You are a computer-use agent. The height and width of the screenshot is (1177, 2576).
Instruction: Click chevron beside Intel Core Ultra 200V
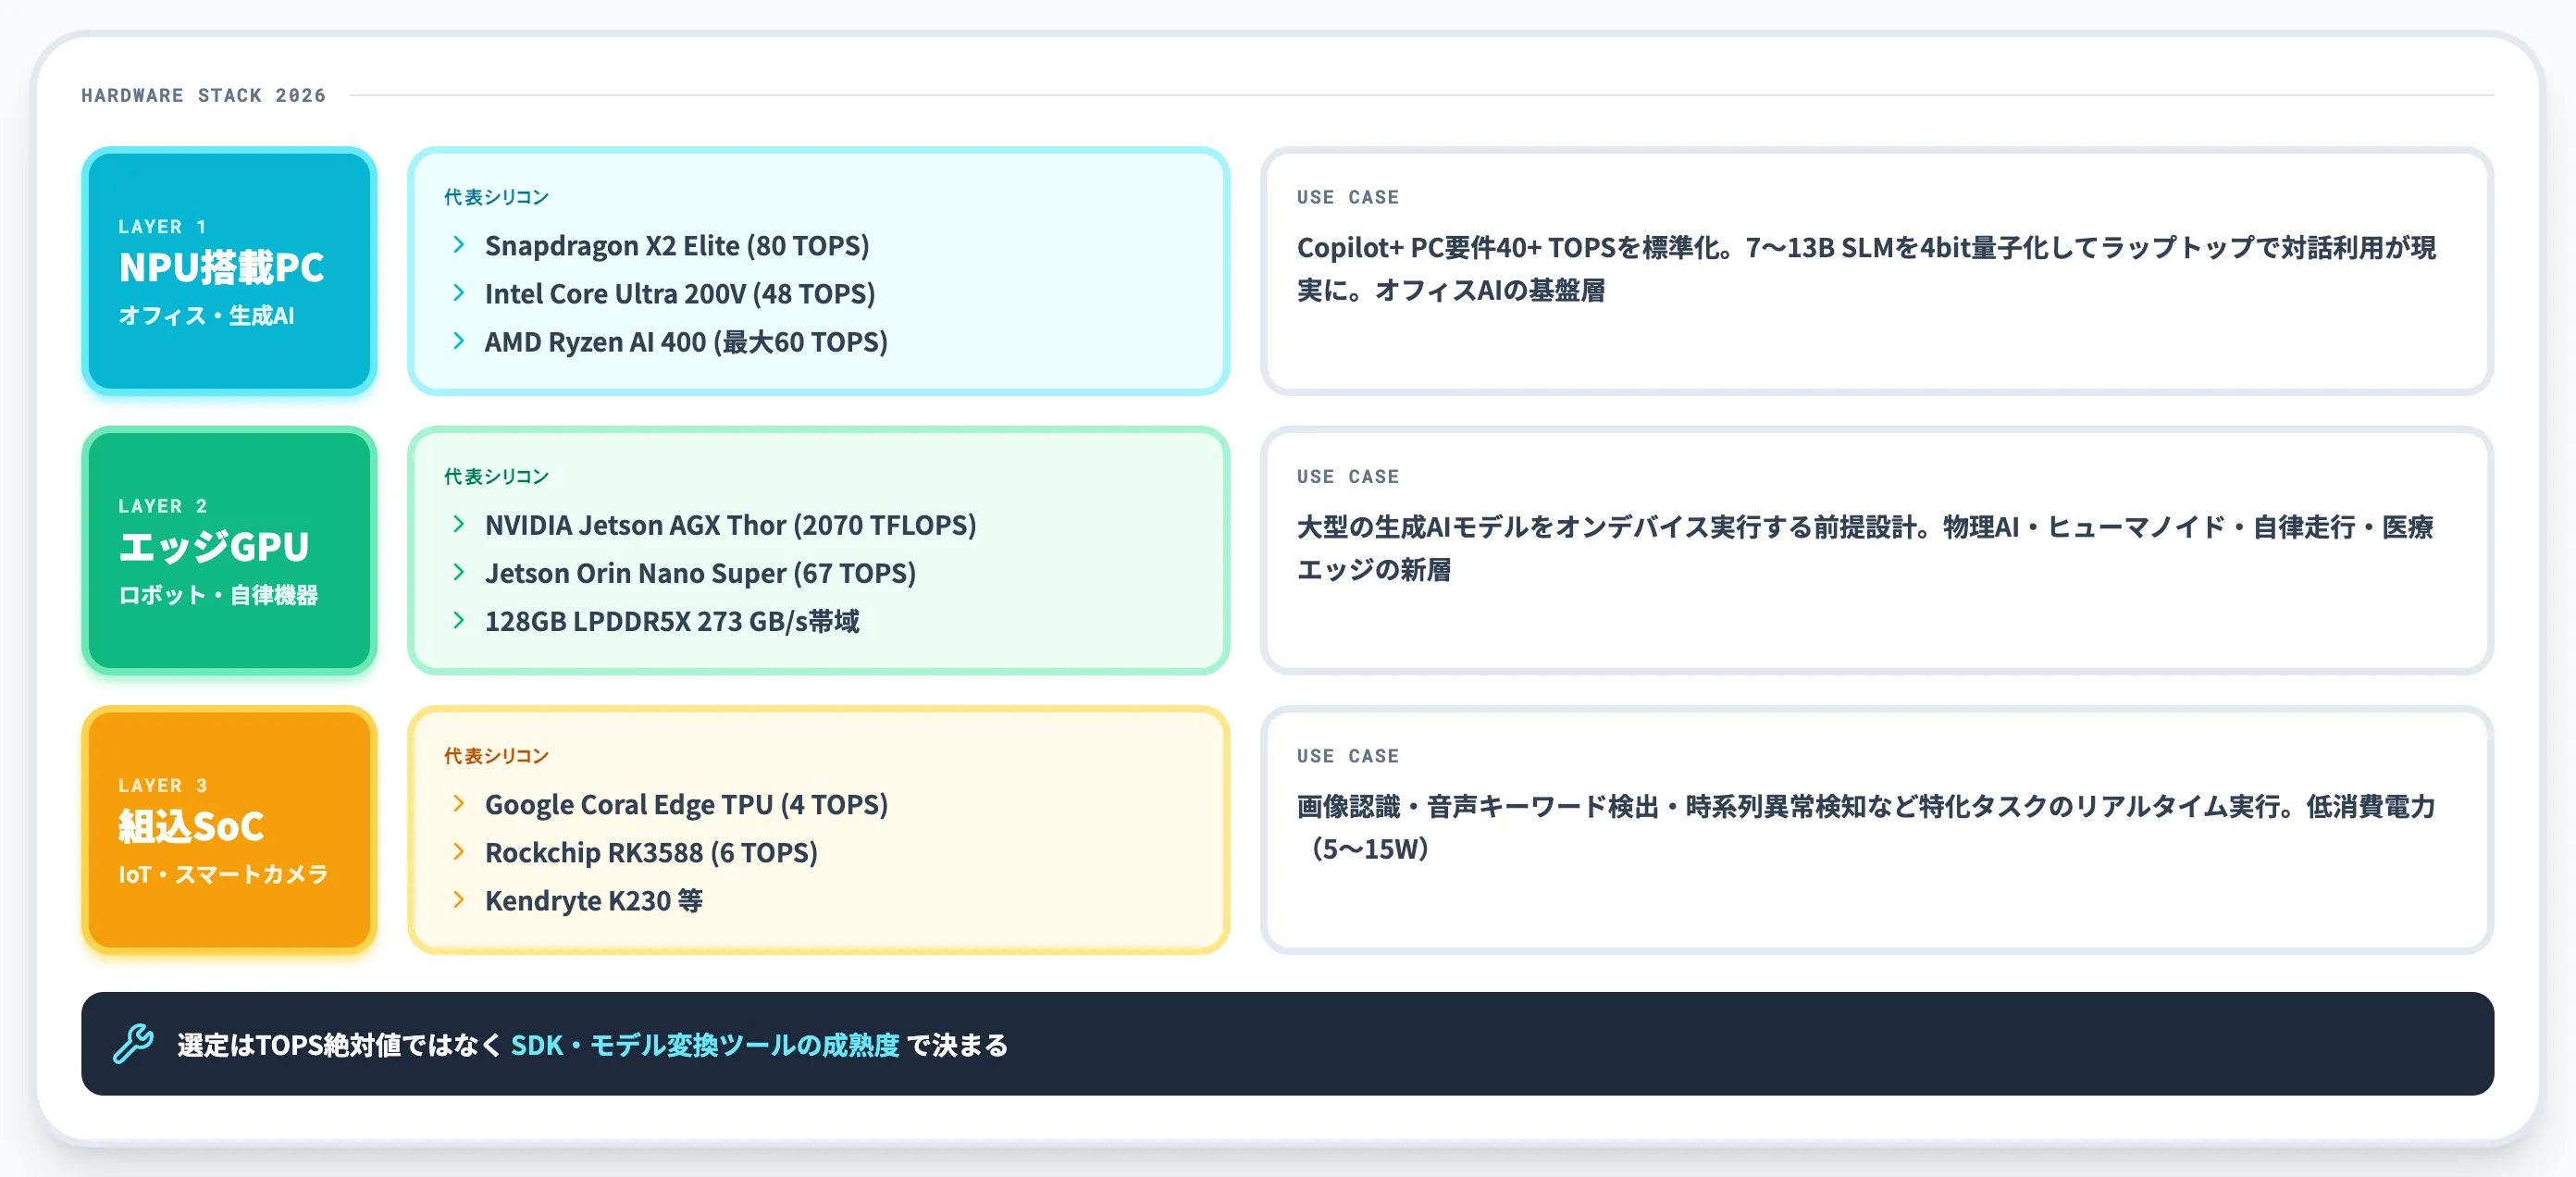[x=459, y=293]
